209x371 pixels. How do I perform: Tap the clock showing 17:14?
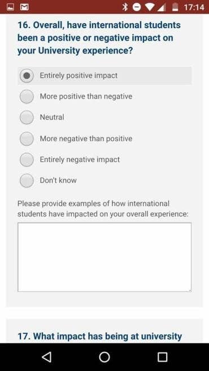194,7
